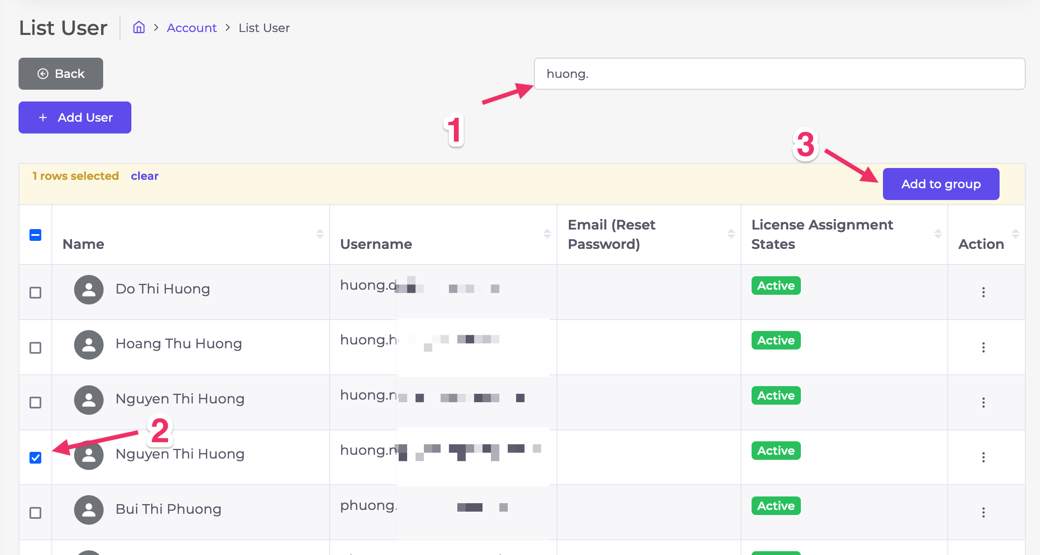Screen dimensions: 1040x555
Task: Click the clear selection link
Action: coord(144,176)
